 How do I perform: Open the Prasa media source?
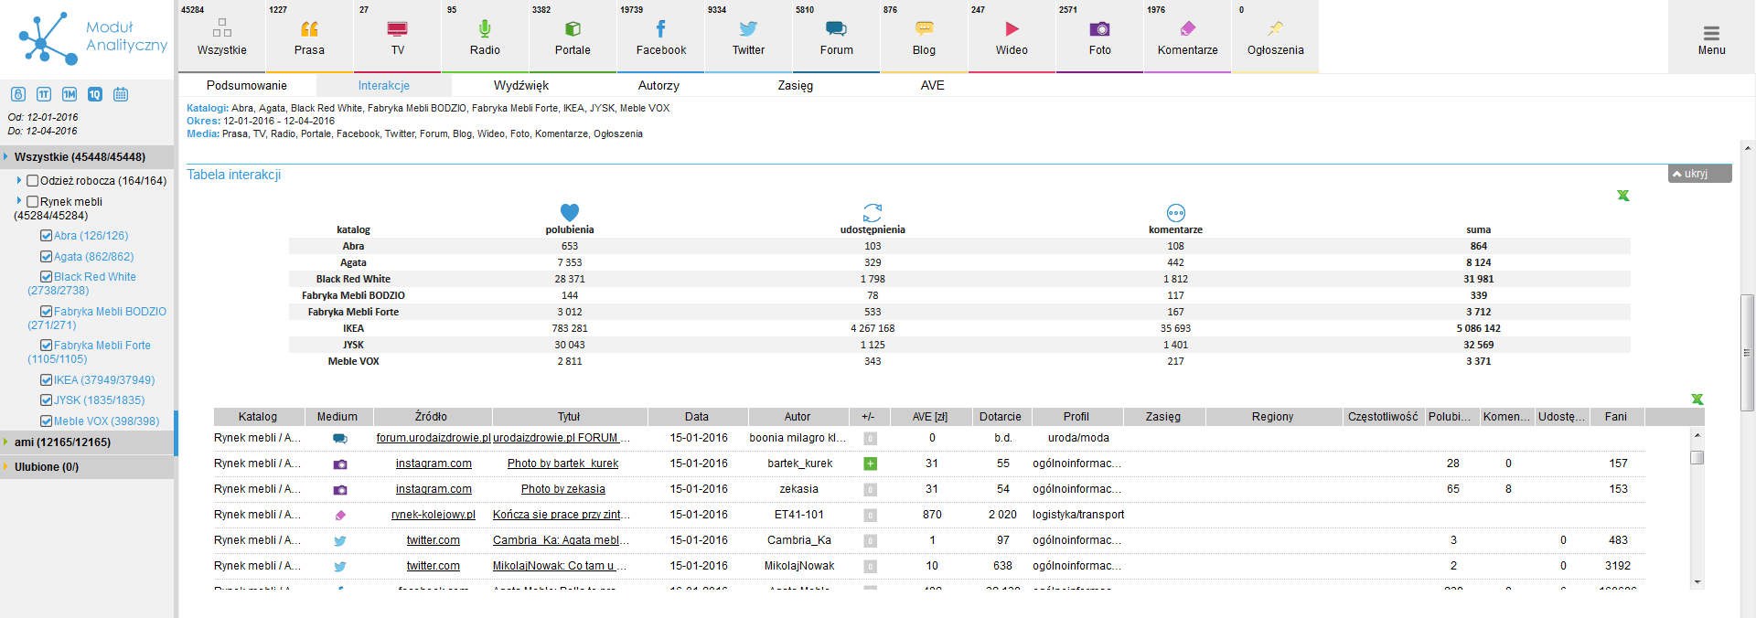pos(309,37)
